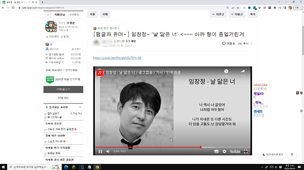Click the zoom magnifier icon in address bar
This screenshot has height=170, width=304.
pos(228,8)
